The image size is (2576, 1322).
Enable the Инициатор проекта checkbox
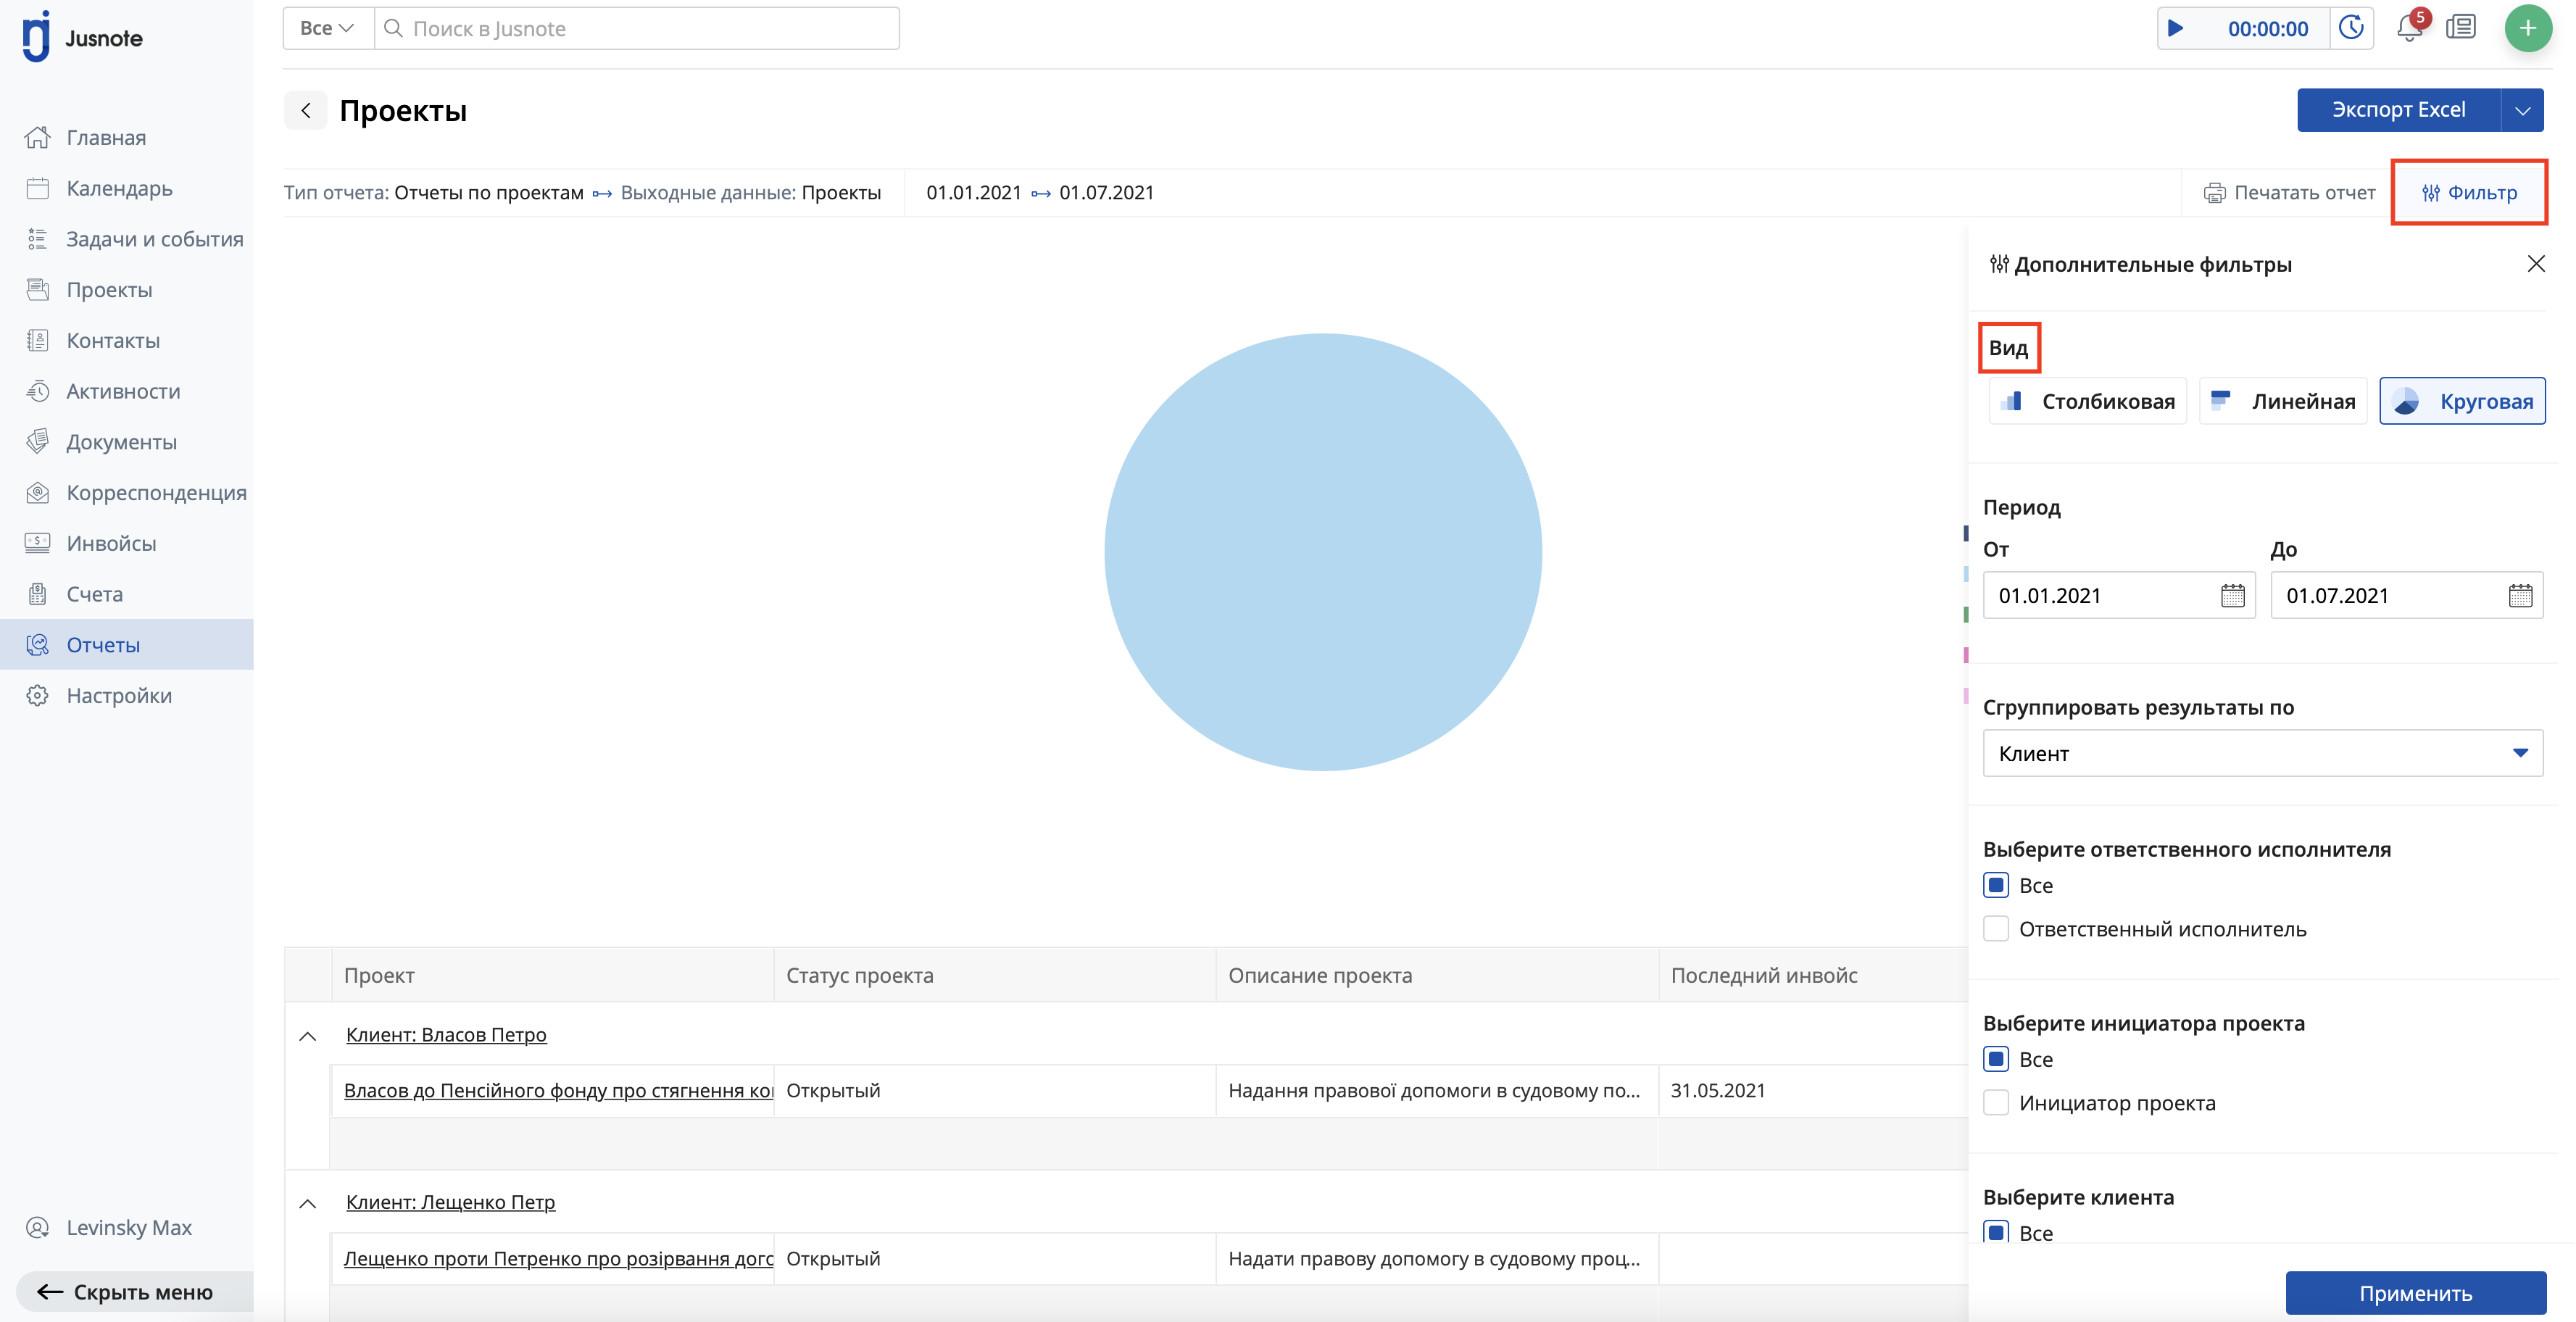[x=1996, y=1103]
